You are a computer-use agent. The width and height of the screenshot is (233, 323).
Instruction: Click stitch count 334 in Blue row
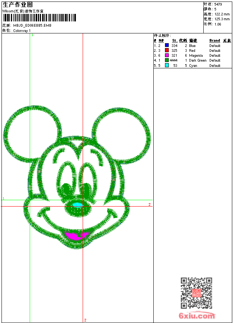(174, 46)
